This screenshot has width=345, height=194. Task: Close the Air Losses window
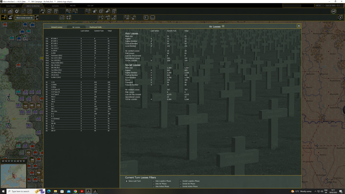coord(299,26)
